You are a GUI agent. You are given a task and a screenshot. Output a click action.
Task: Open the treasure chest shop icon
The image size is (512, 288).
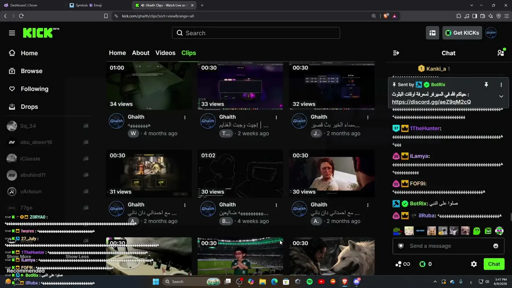point(432,33)
